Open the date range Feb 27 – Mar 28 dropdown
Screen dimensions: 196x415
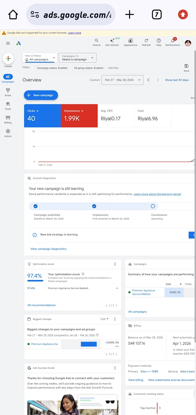[x=122, y=80]
